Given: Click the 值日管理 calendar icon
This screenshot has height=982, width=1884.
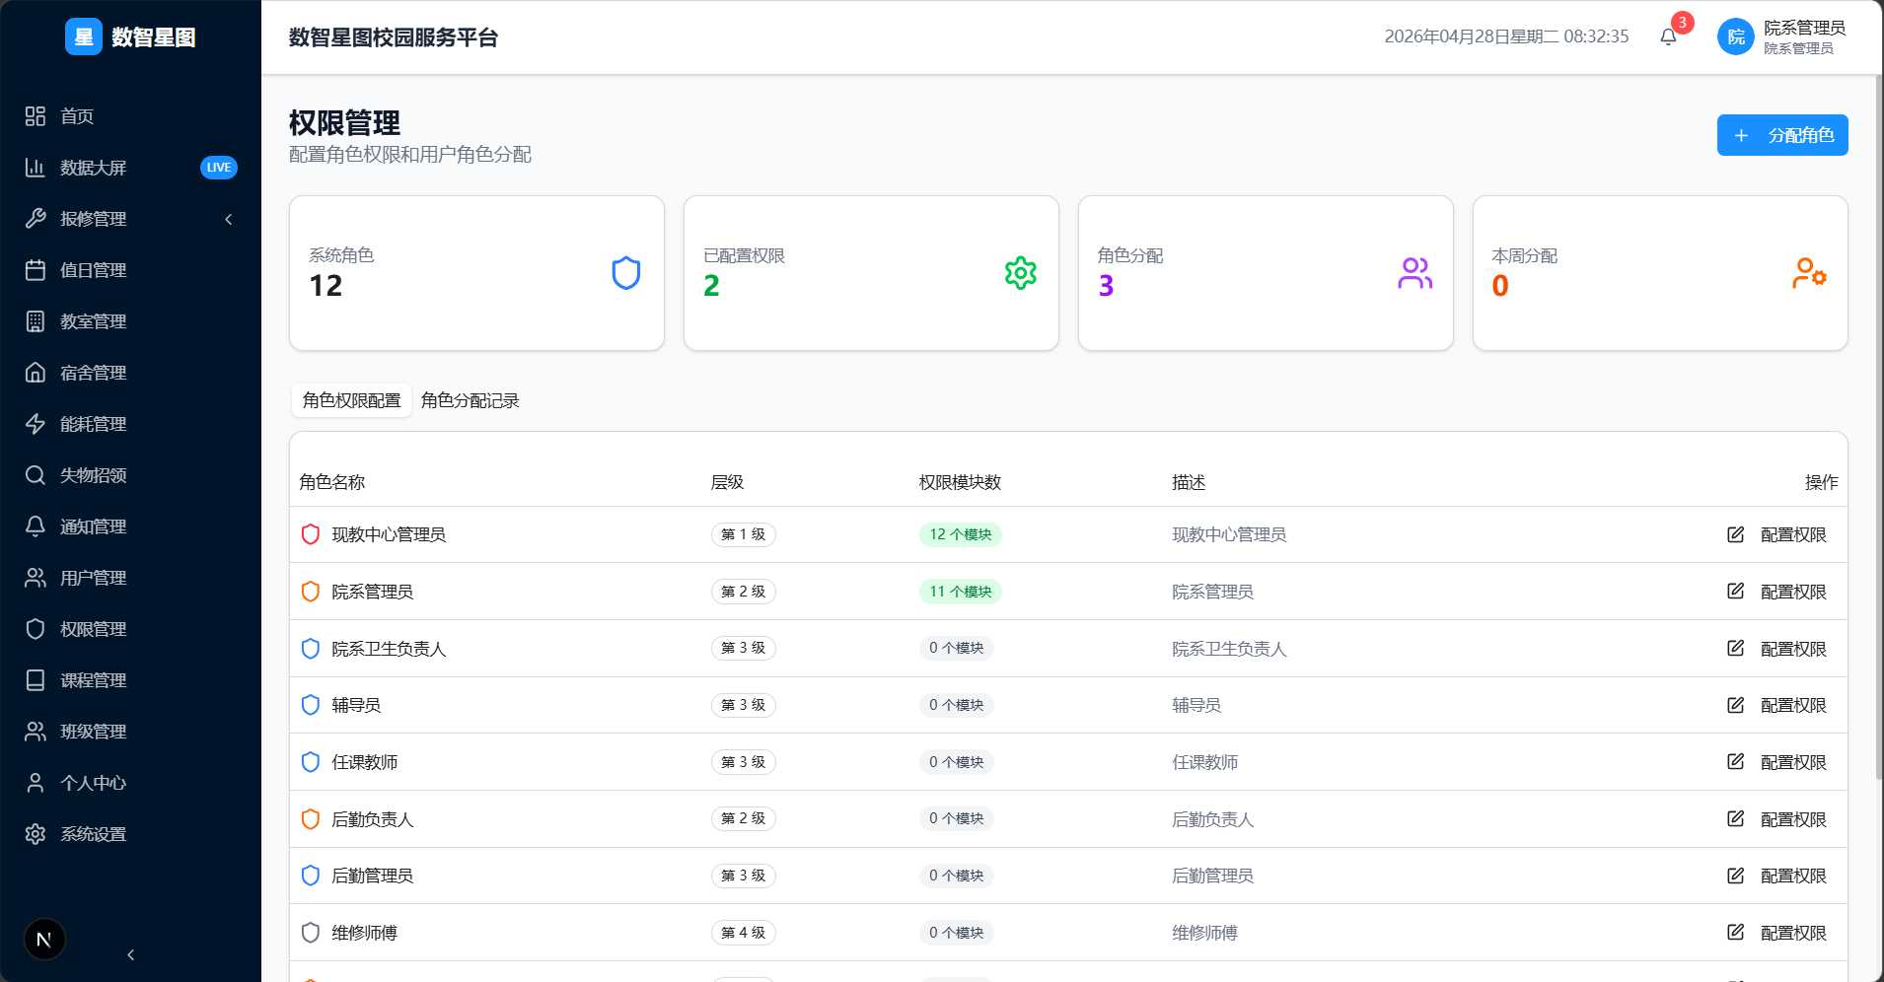Looking at the screenshot, I should [36, 270].
